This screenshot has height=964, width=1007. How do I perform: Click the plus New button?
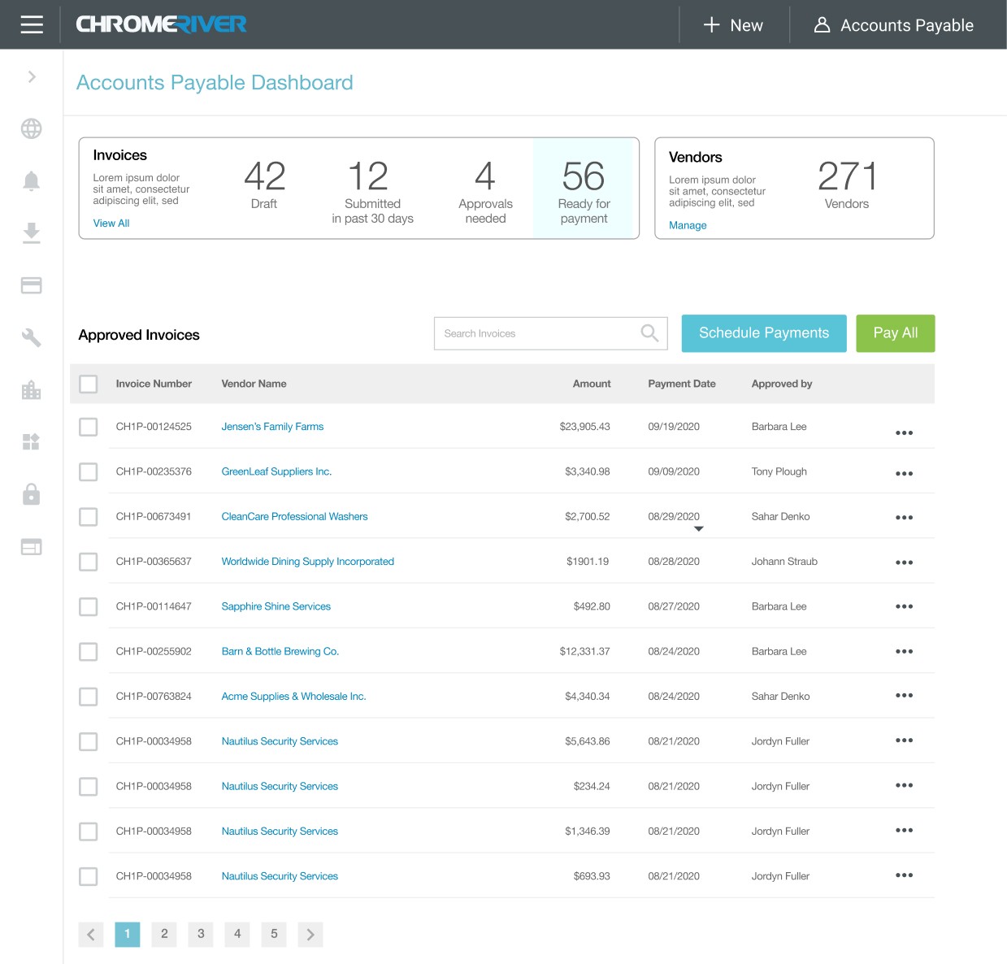coord(733,25)
